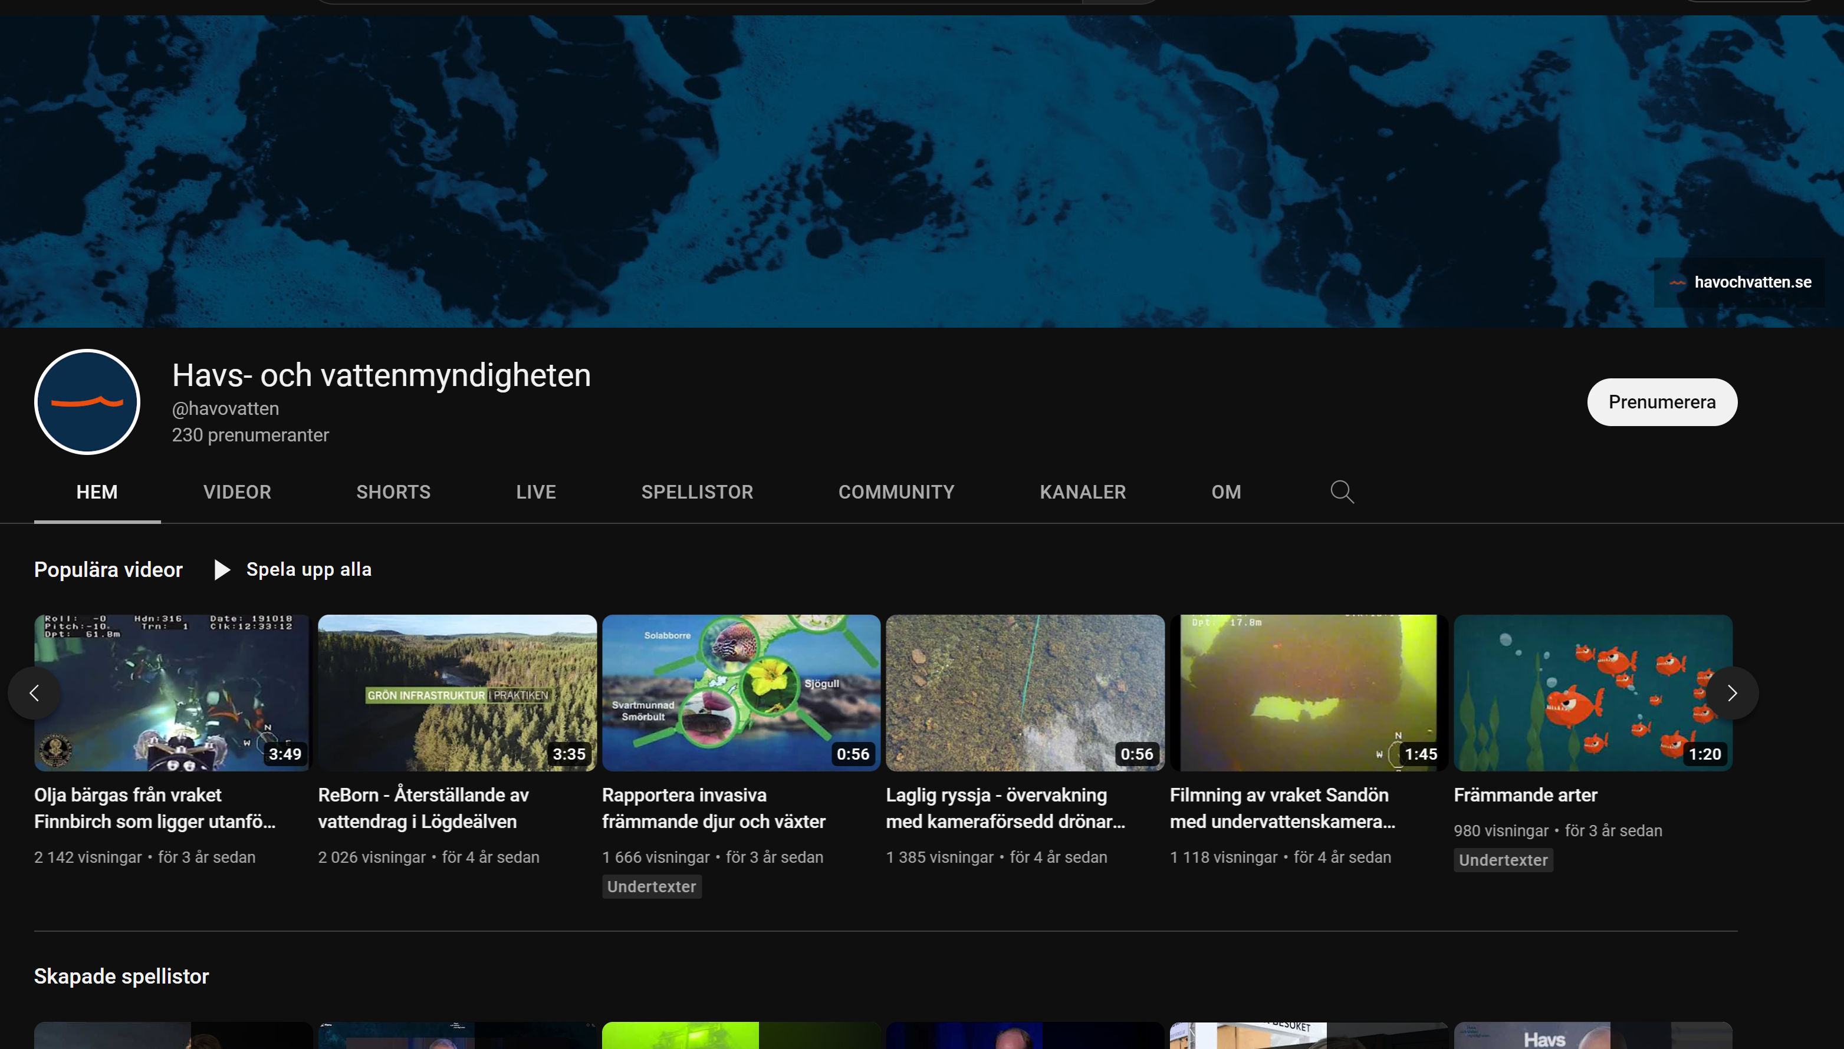Click the 1:20 duration badge
Screen dimensions: 1844x1049
click(x=1705, y=754)
